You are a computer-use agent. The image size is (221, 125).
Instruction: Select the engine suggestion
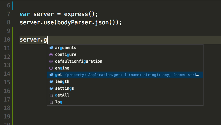tap(125, 68)
